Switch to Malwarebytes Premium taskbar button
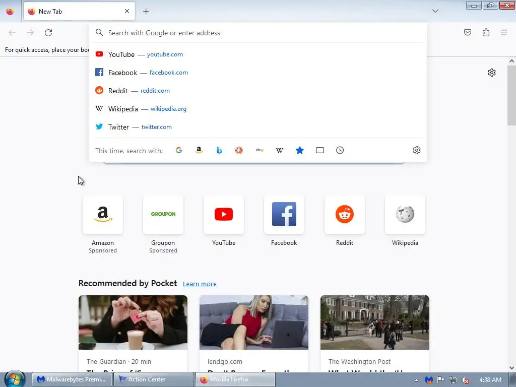Image resolution: width=516 pixels, height=387 pixels. (72, 379)
